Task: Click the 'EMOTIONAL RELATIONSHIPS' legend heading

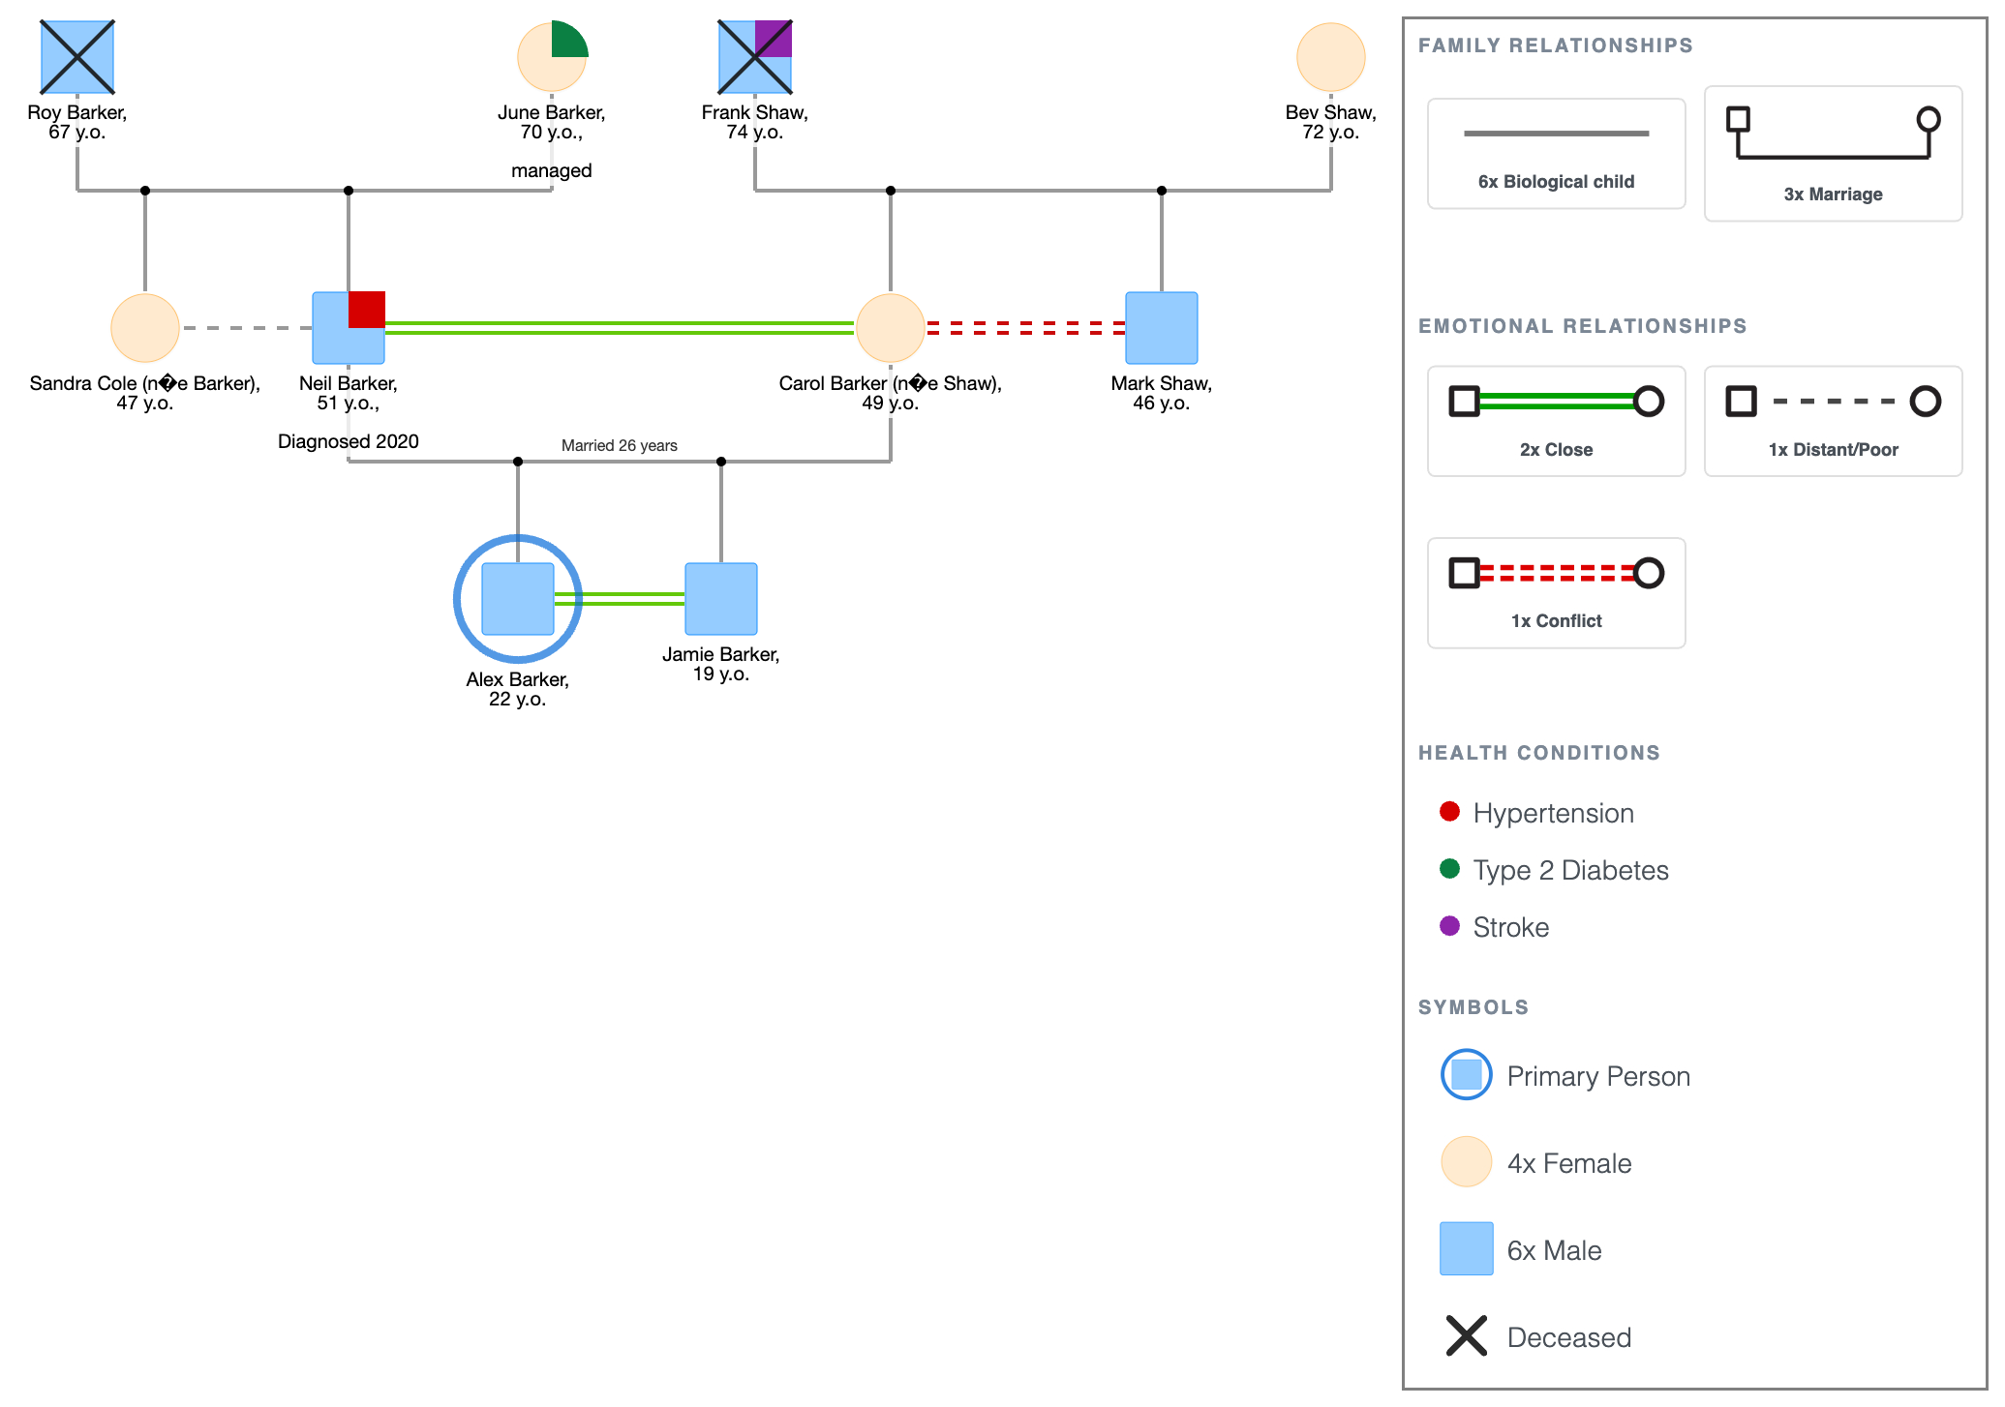Action: point(1583,326)
